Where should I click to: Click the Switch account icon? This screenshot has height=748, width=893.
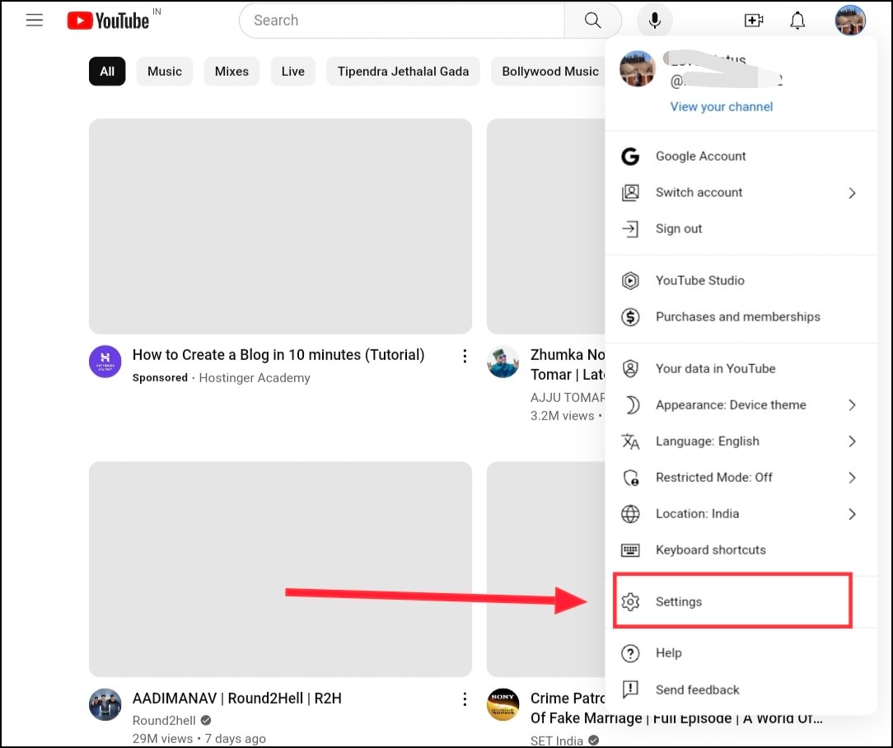click(x=630, y=193)
